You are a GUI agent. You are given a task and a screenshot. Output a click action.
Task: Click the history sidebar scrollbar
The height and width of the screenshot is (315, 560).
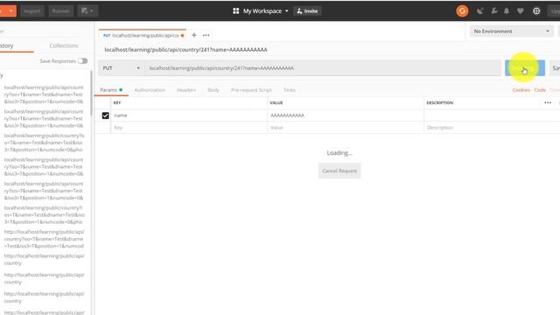tap(91, 93)
